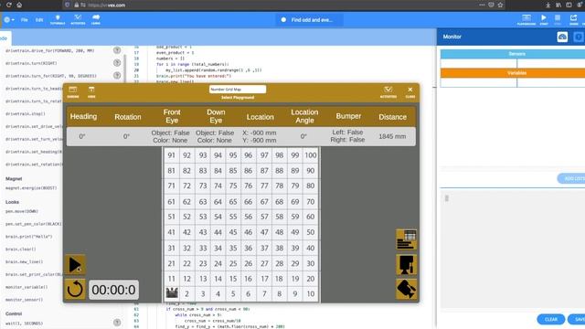Open the Tutorials lightbulb icon
The image size is (585, 329).
(58, 20)
